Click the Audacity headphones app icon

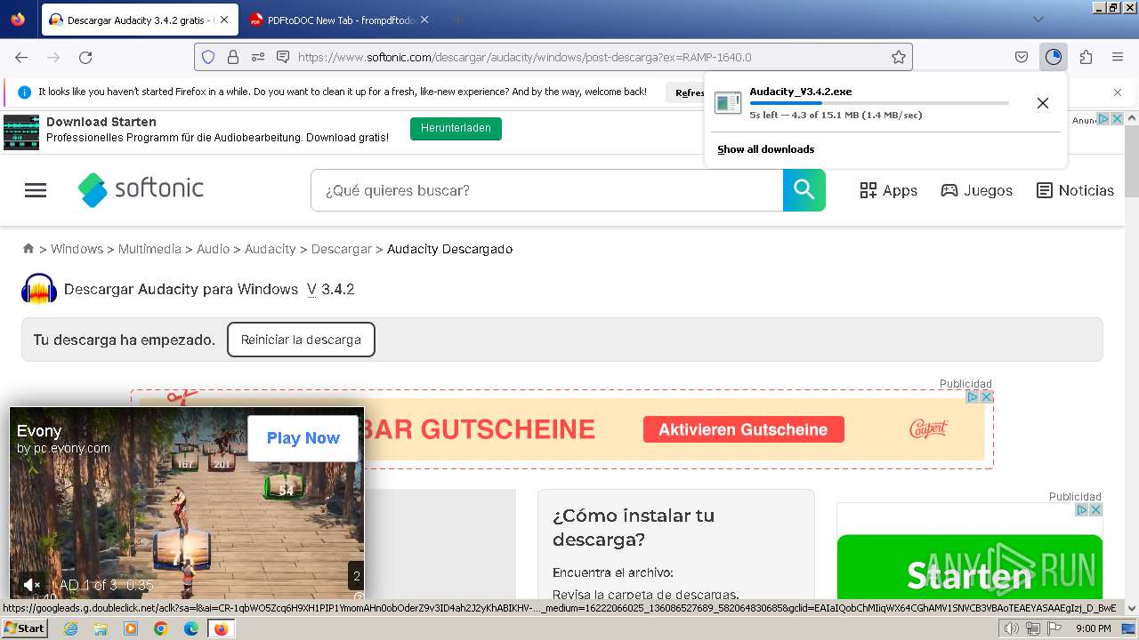39,289
